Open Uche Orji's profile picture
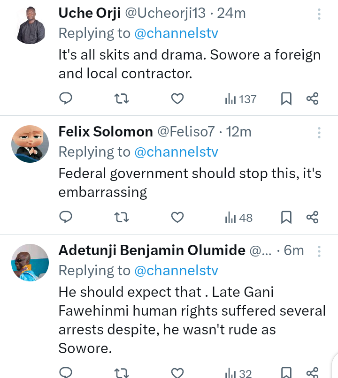The height and width of the screenshot is (378, 338). pyautogui.click(x=31, y=26)
